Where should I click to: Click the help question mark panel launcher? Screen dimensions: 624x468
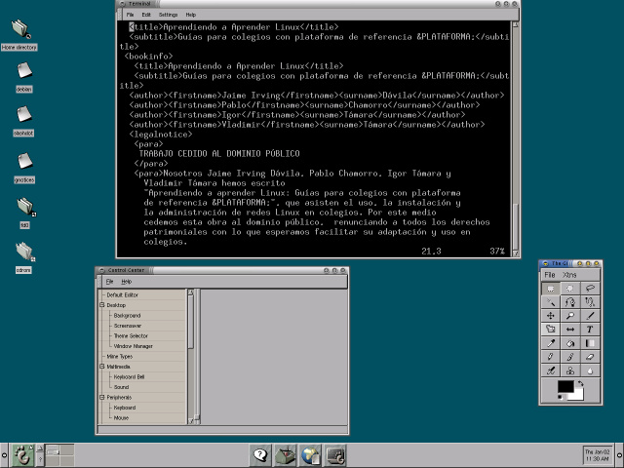[x=260, y=454]
